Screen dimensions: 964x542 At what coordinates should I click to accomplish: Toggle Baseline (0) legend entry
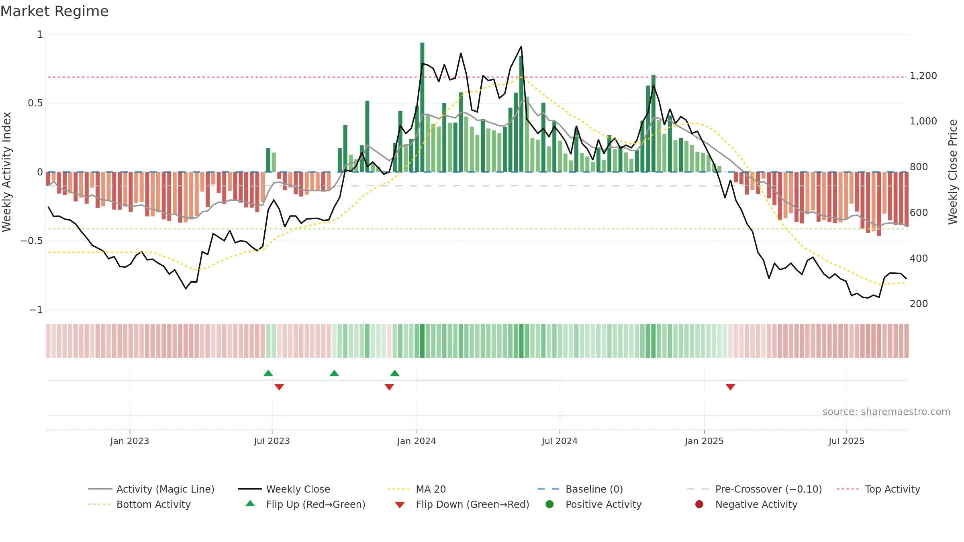tap(580, 489)
